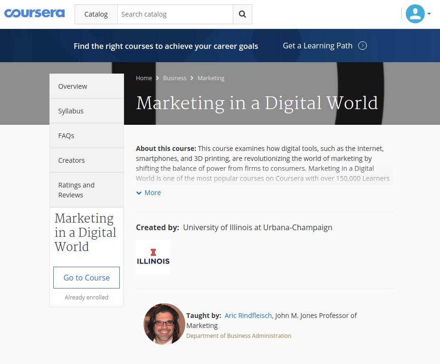Click the 'Find the right courses' banner text
Image resolution: width=440 pixels, height=364 pixels.
(x=166, y=46)
